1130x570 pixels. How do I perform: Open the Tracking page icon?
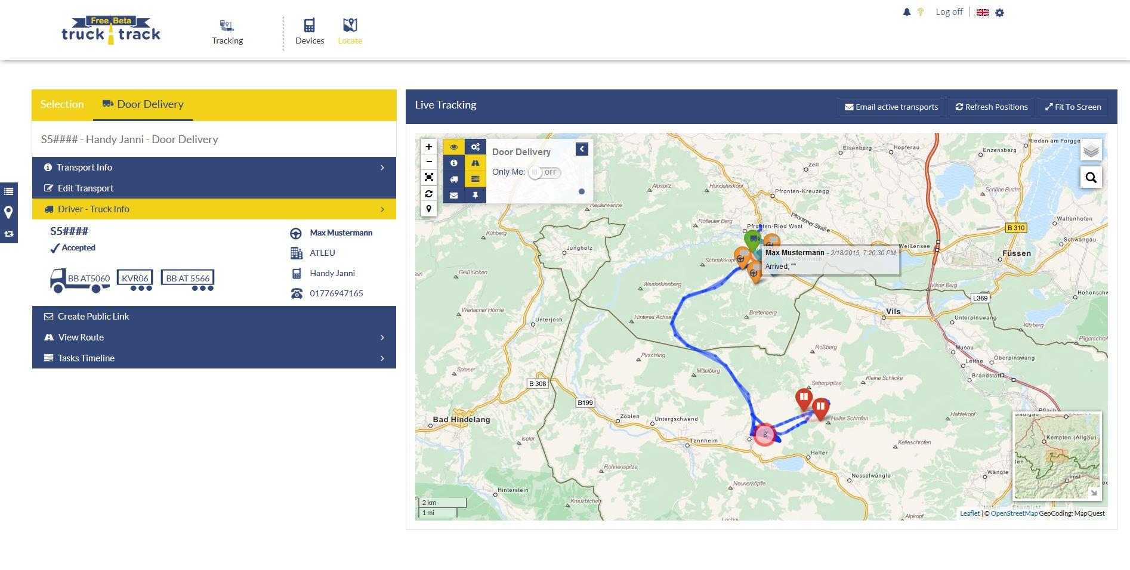tap(227, 26)
